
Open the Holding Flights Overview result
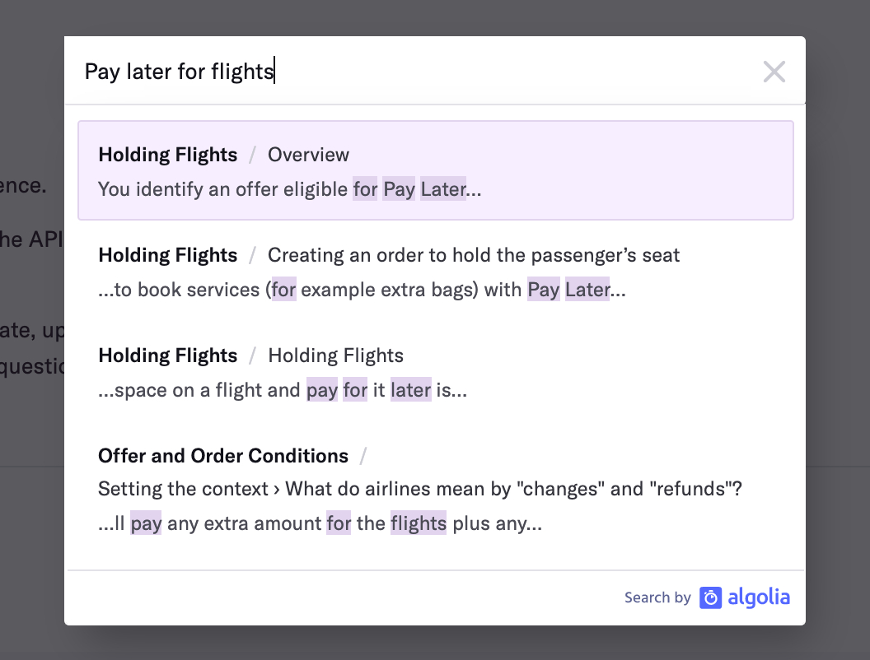(x=436, y=170)
